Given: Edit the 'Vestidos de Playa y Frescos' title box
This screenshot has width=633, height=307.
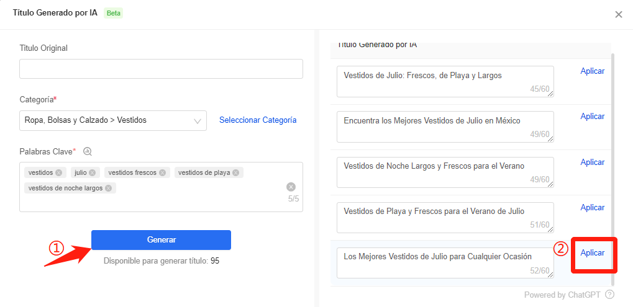Looking at the screenshot, I should pyautogui.click(x=445, y=218).
